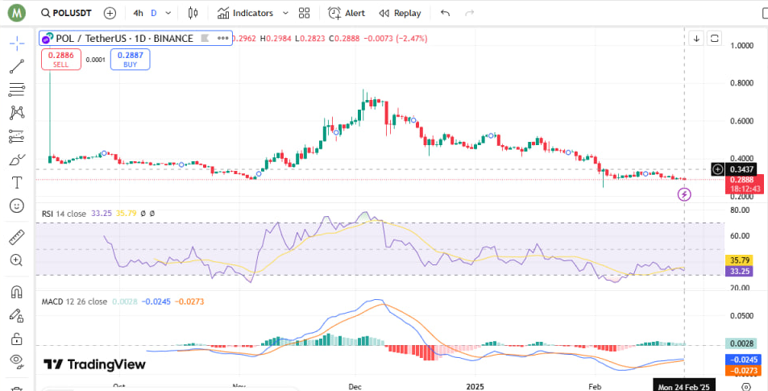Toggle hide all drawings eye icon
This screenshot has height=391, width=768.
[x=17, y=361]
